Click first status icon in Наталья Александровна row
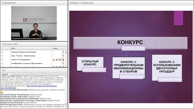This screenshot has height=109, width=194. (x=54, y=60)
